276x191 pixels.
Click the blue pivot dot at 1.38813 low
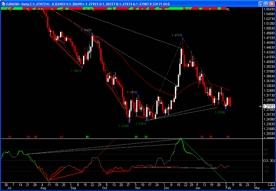(x=82, y=68)
